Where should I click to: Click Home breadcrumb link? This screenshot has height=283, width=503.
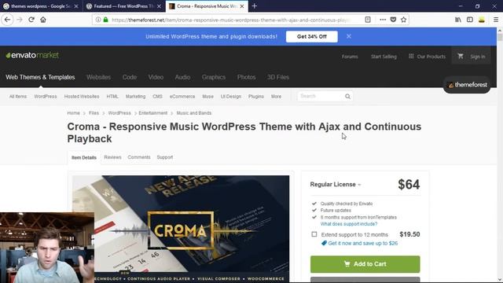(x=73, y=113)
